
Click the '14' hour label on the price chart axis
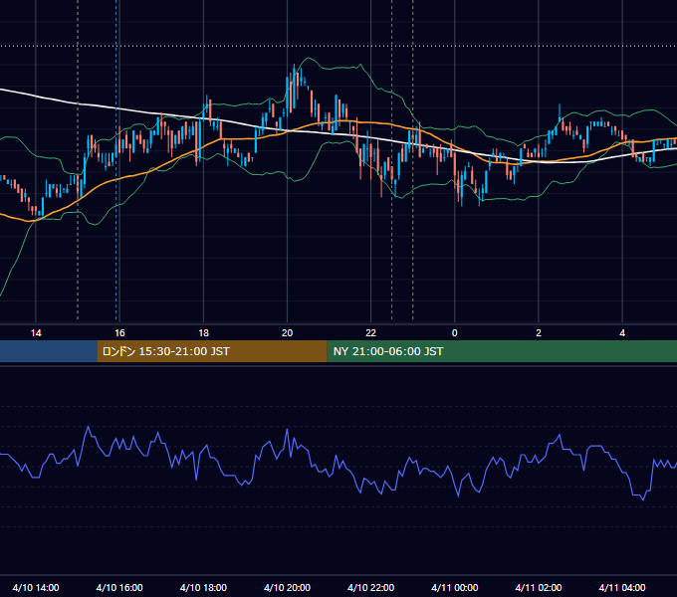click(x=36, y=333)
